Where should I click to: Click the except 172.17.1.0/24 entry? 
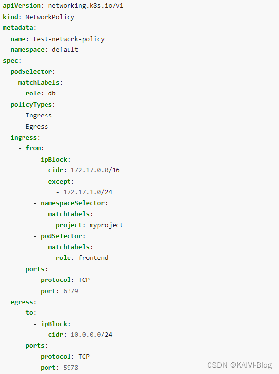[88, 192]
